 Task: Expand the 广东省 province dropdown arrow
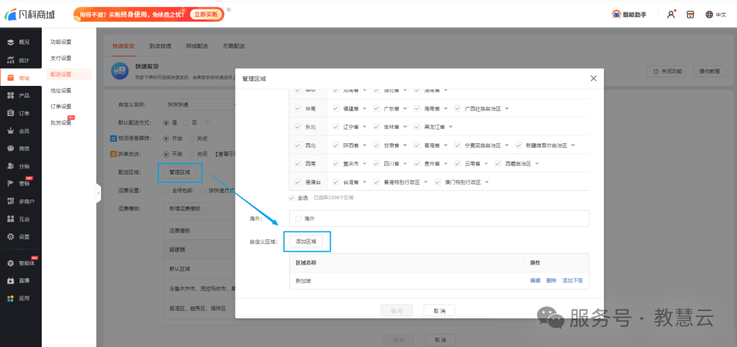[x=403, y=108]
